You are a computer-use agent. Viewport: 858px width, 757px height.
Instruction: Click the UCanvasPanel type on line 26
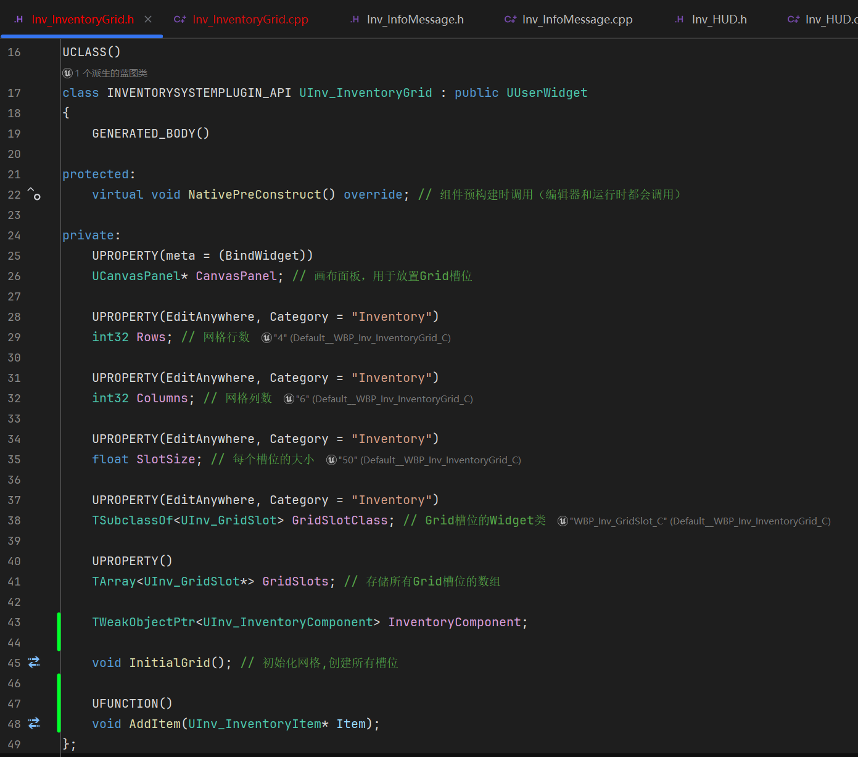[136, 276]
